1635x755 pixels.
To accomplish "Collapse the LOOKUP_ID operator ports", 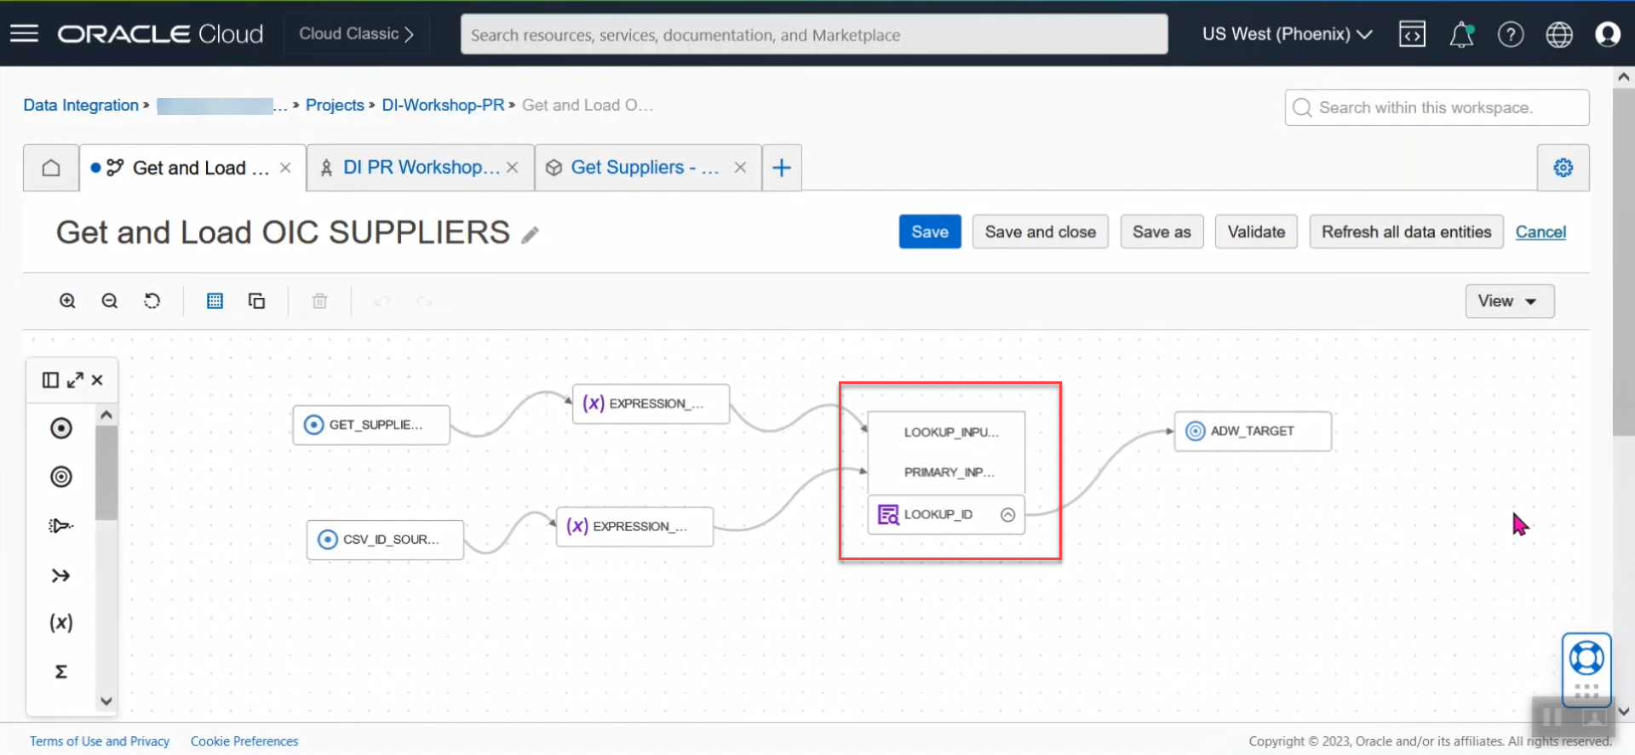I will click(1008, 515).
